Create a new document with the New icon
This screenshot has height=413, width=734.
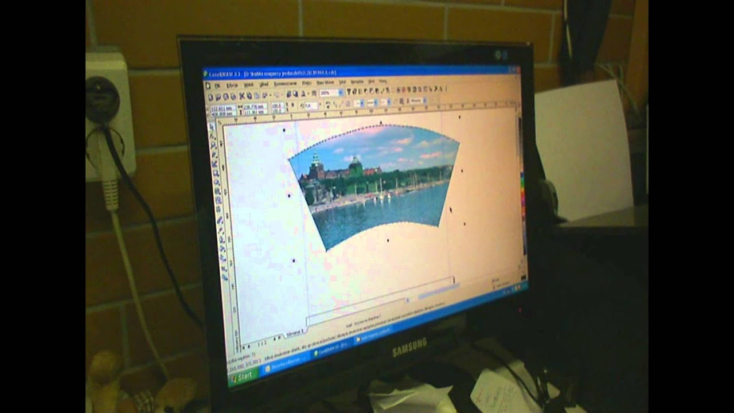point(211,97)
